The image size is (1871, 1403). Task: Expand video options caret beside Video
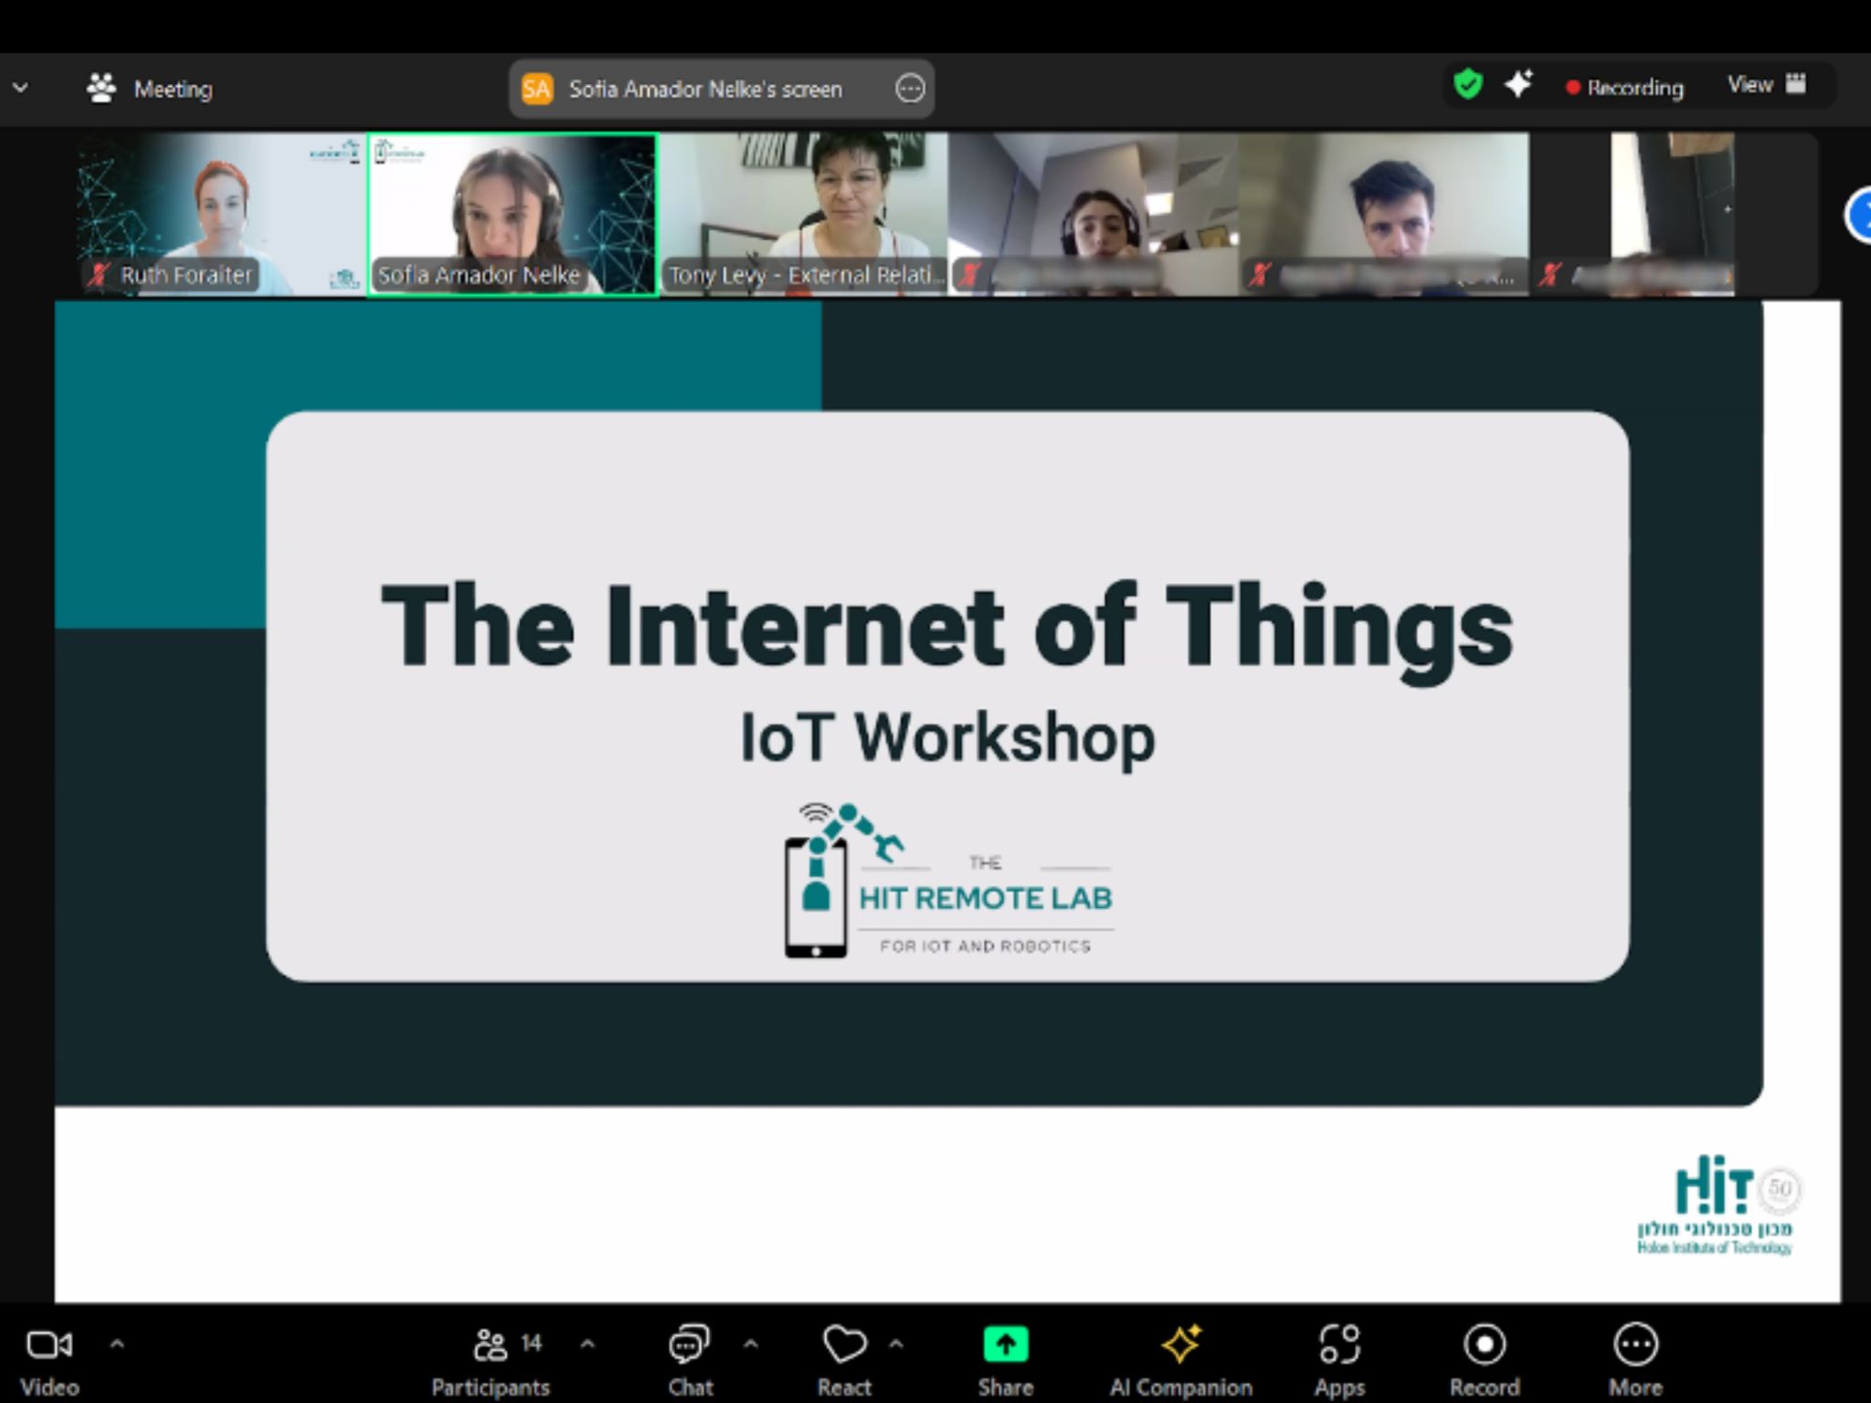(117, 1344)
